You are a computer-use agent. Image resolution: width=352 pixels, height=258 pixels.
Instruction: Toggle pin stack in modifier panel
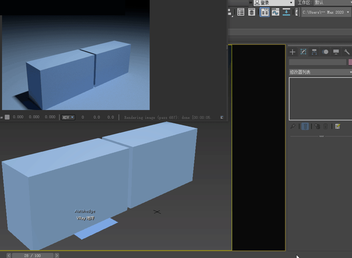click(292, 126)
